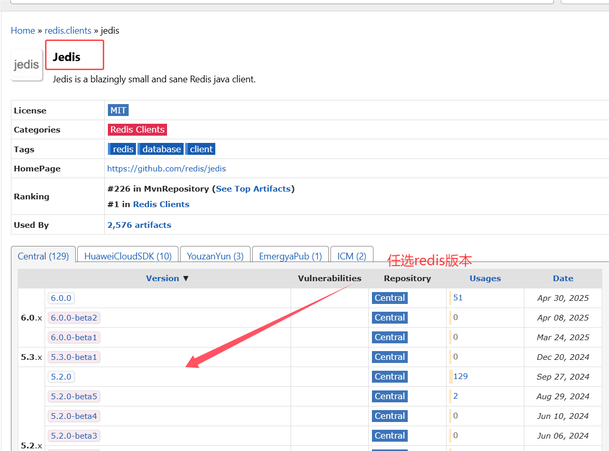Open version 5.2.0-beta4
This screenshot has width=609, height=451.
click(x=74, y=416)
